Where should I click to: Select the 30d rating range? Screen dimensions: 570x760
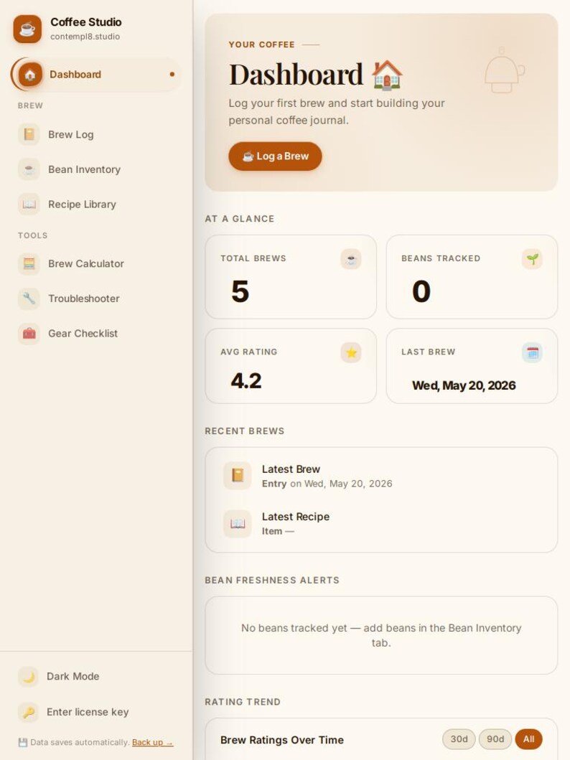[x=459, y=739]
